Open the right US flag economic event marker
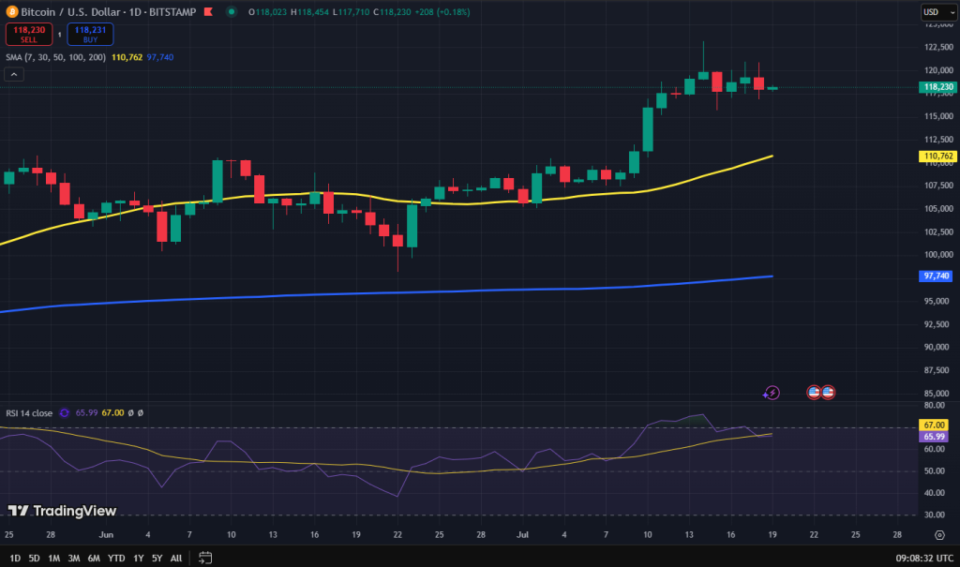Screen dimensions: 960x567 (x=829, y=392)
